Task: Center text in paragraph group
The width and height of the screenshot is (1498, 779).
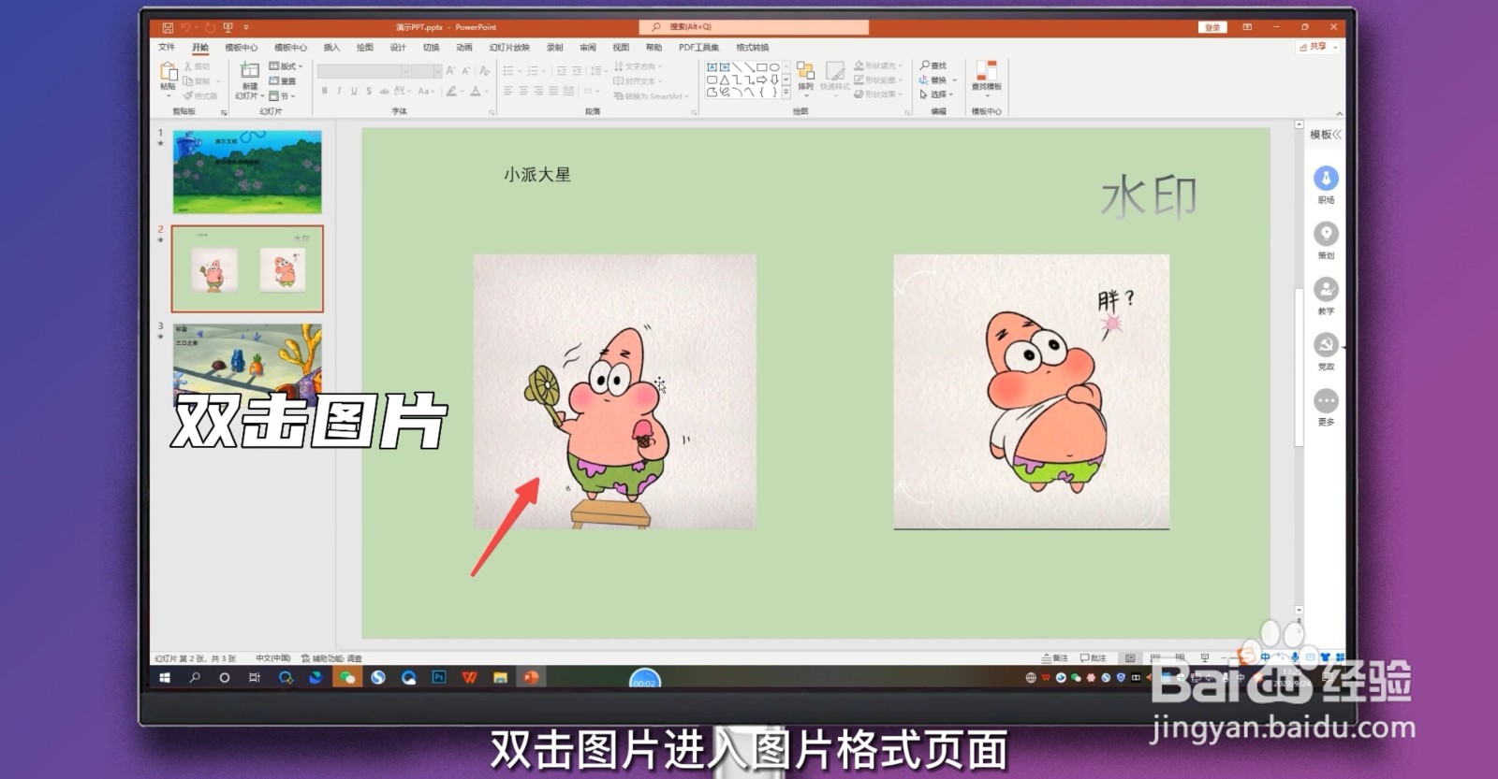Action: (523, 91)
